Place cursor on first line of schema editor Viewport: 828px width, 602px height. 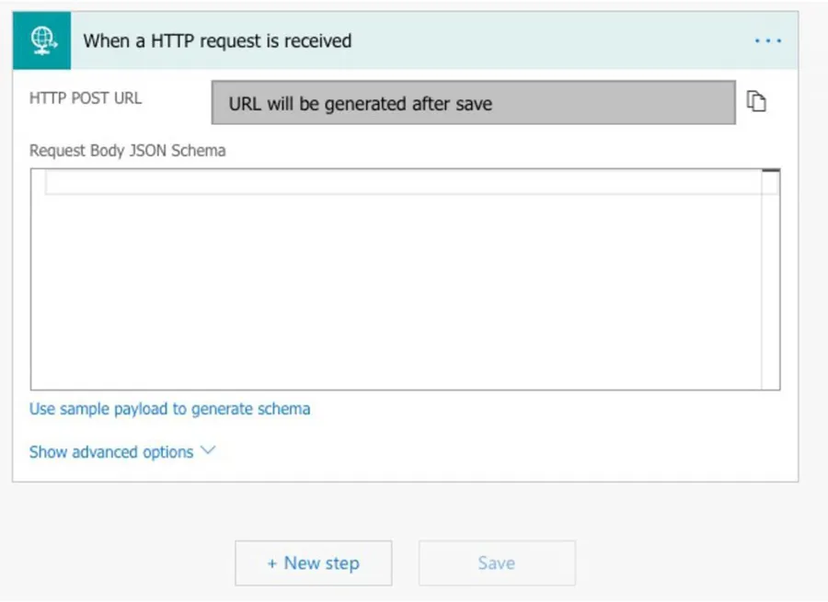pyautogui.click(x=396, y=183)
